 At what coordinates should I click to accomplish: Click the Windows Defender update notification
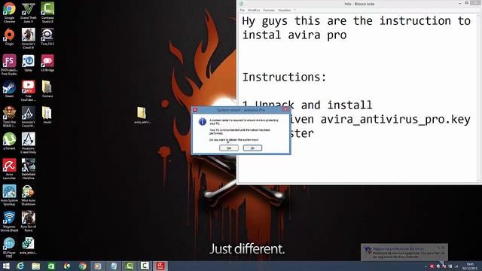404,252
